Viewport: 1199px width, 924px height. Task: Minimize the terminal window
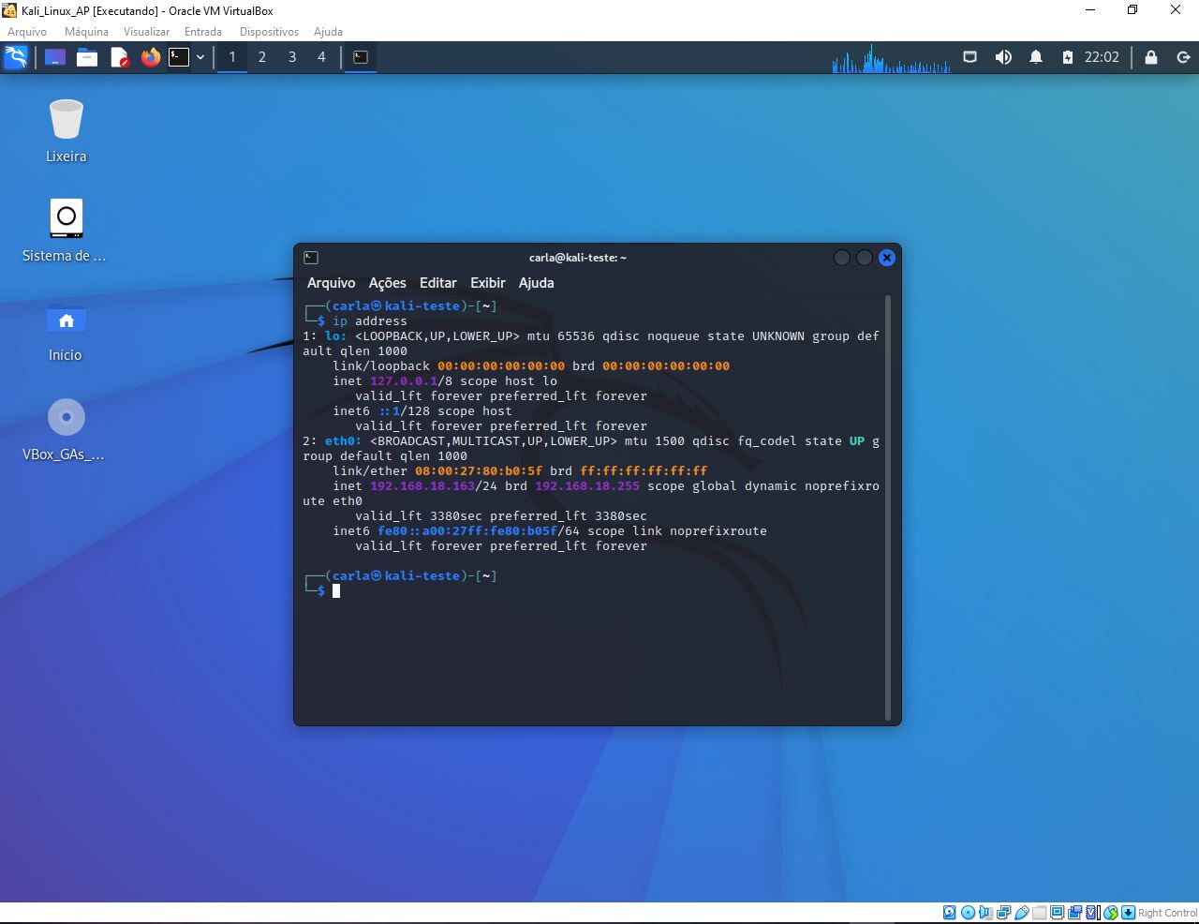842,258
